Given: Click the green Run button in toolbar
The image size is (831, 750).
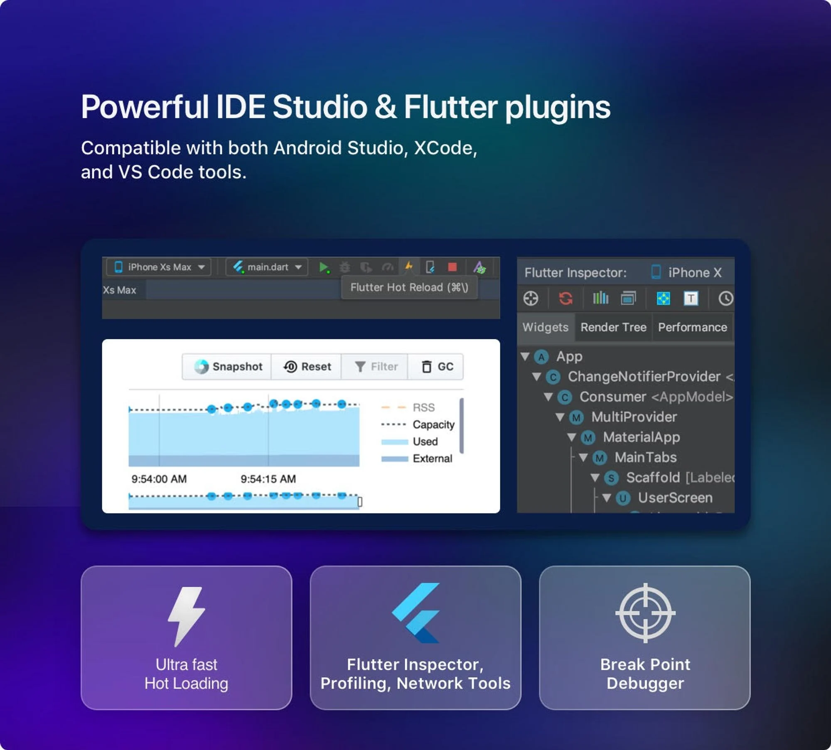Looking at the screenshot, I should tap(324, 267).
